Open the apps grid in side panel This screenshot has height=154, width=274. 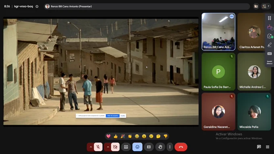(270, 18)
